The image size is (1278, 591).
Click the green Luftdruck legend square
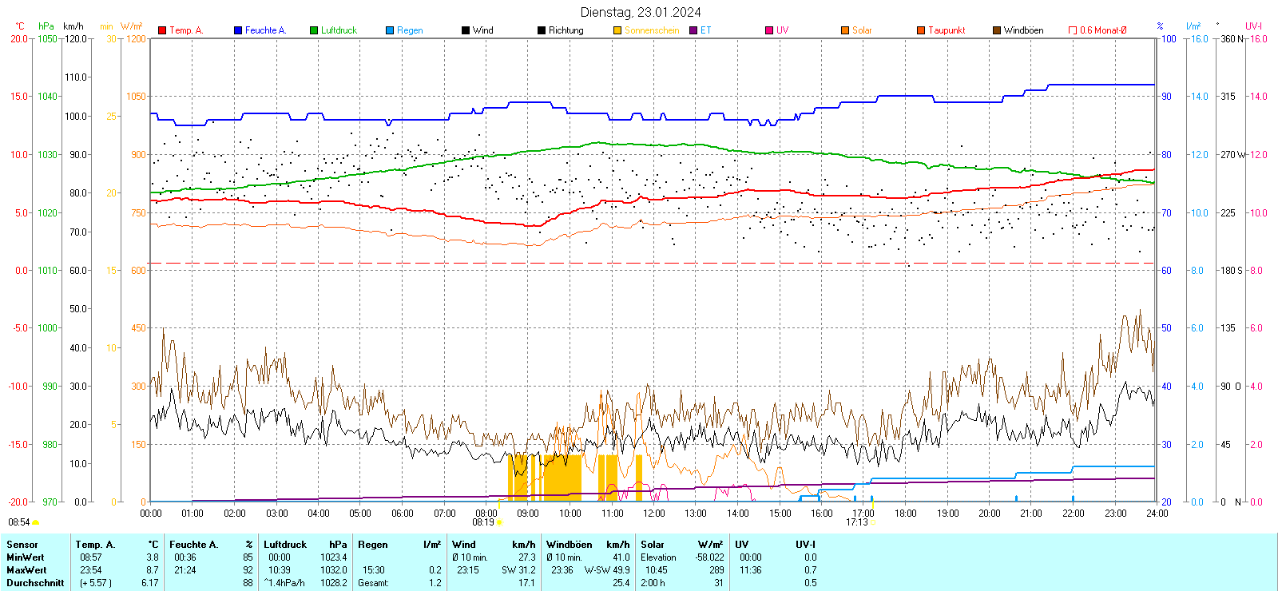pos(314,30)
